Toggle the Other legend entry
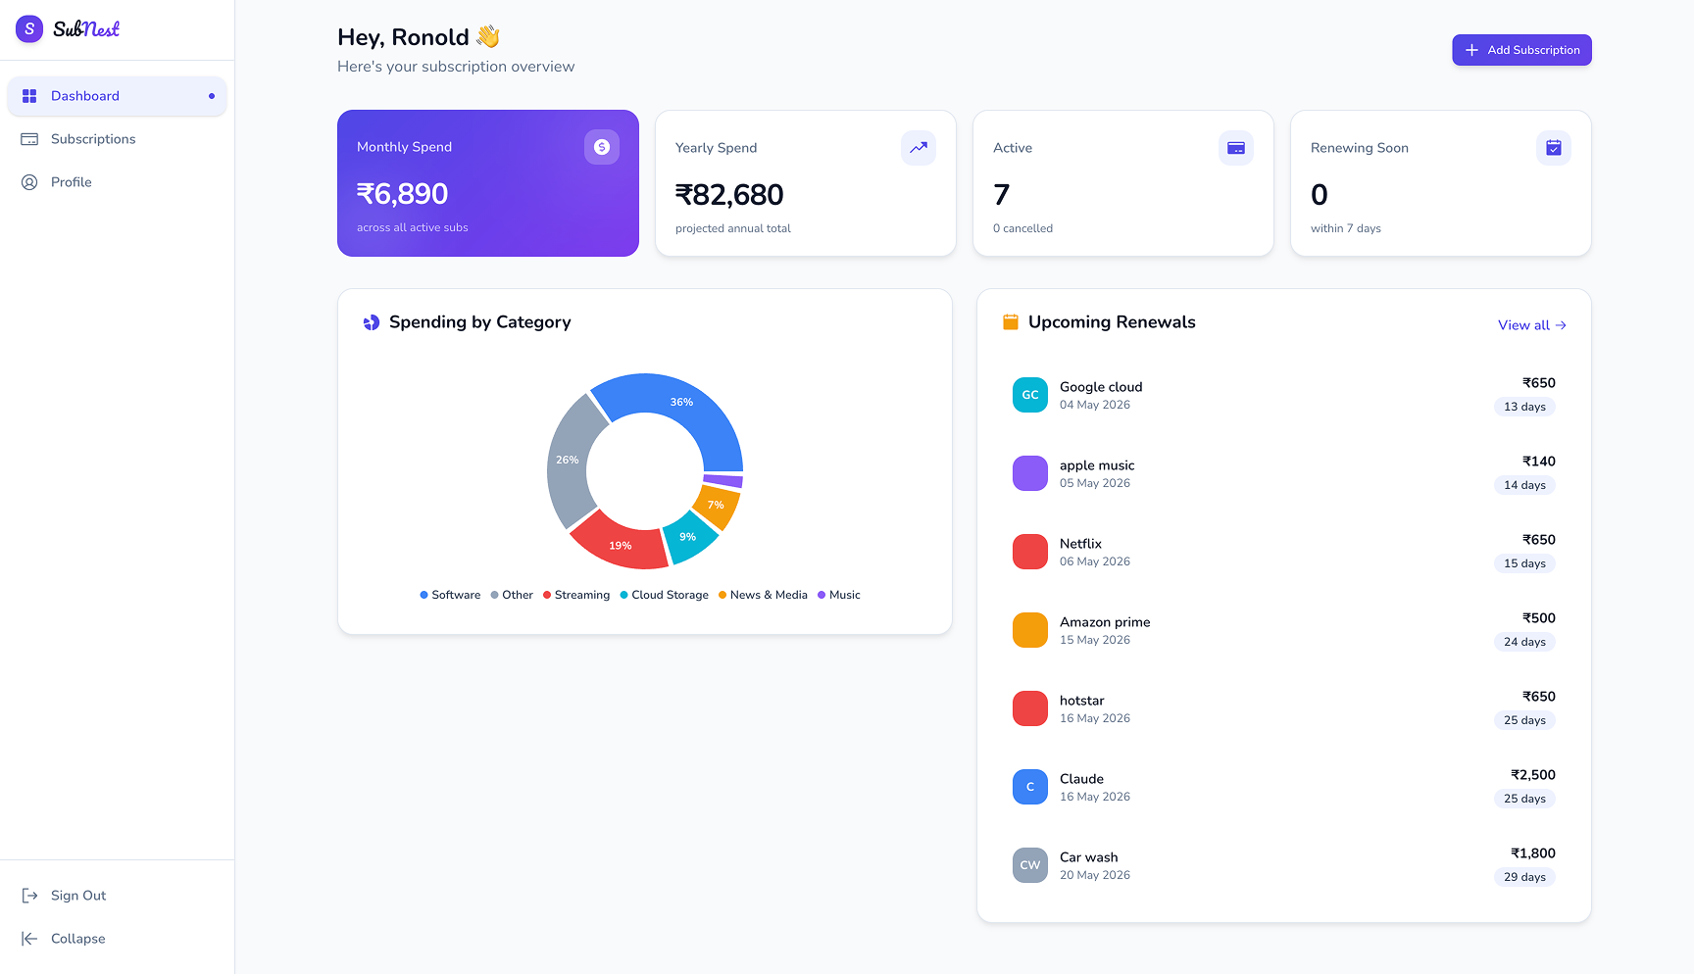Image resolution: width=1694 pixels, height=974 pixels. [512, 595]
